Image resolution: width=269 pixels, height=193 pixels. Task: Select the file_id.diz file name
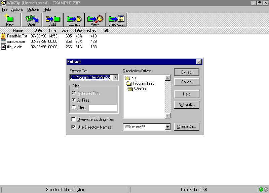(14, 47)
